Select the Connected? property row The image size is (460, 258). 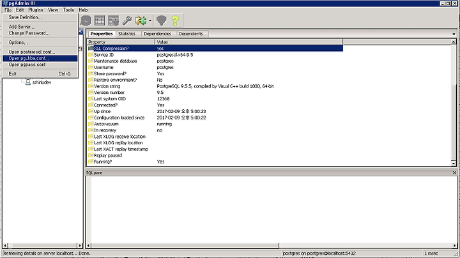click(x=215, y=105)
